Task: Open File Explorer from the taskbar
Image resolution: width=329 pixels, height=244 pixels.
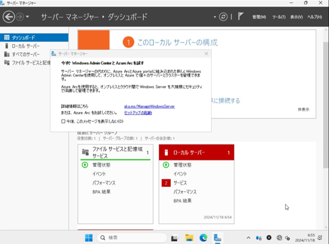Action: pyautogui.click(x=189, y=238)
